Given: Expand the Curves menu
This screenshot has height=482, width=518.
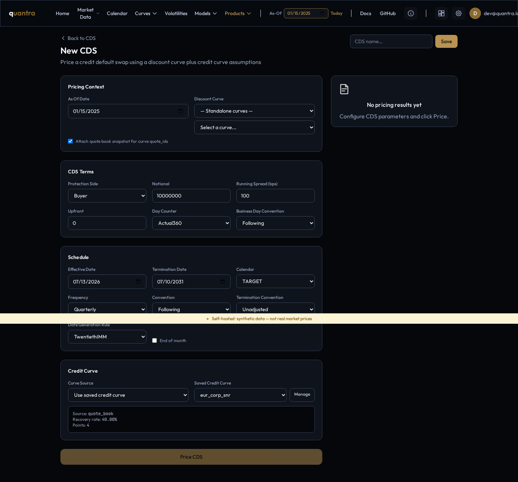Looking at the screenshot, I should 146,13.
